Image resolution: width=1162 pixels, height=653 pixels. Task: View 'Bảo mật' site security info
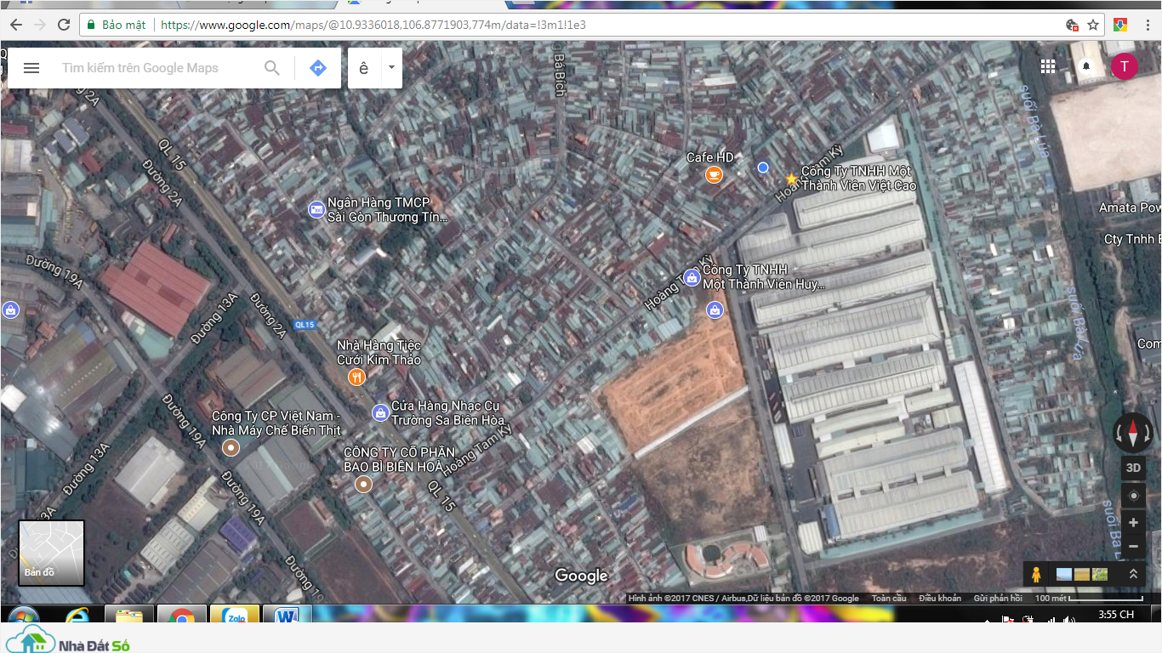point(116,25)
